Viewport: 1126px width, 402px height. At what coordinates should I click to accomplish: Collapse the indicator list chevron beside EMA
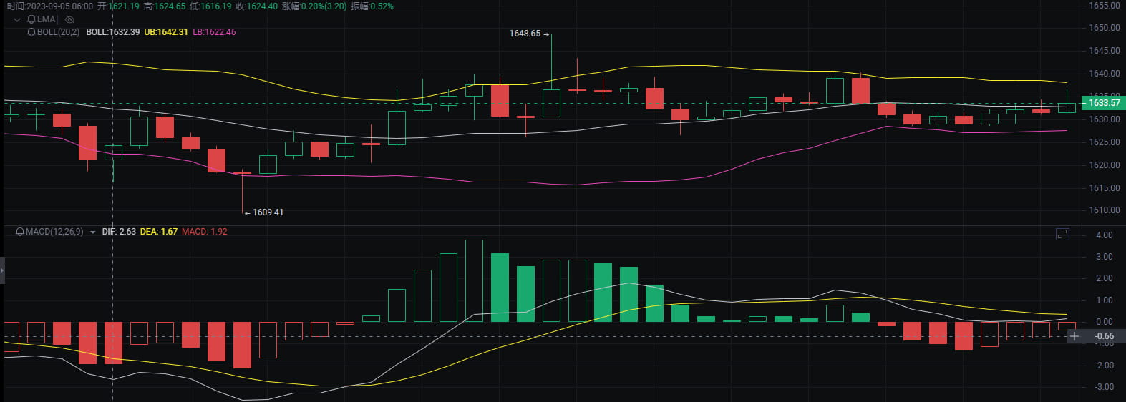(17, 19)
